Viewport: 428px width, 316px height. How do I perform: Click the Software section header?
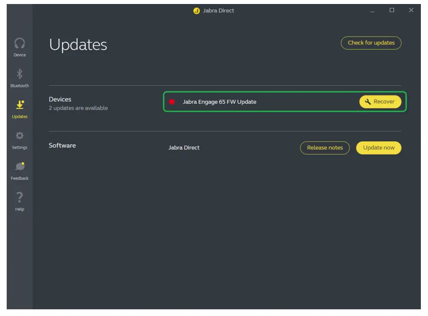click(62, 145)
